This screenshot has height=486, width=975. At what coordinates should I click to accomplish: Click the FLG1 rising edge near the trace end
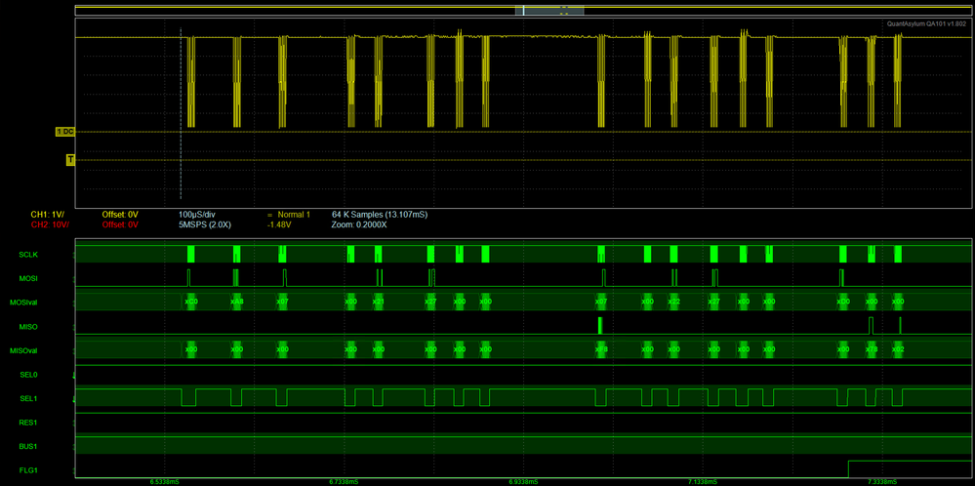coord(849,468)
